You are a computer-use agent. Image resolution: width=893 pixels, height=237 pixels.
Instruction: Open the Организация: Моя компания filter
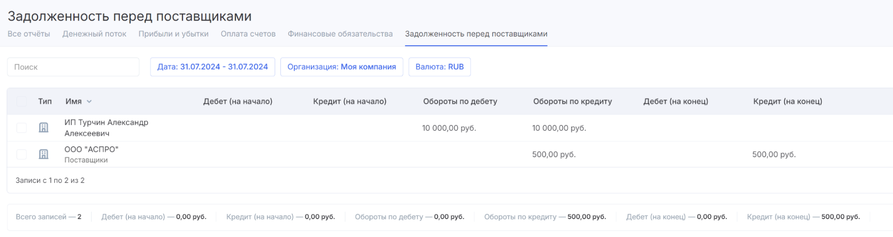click(x=342, y=67)
